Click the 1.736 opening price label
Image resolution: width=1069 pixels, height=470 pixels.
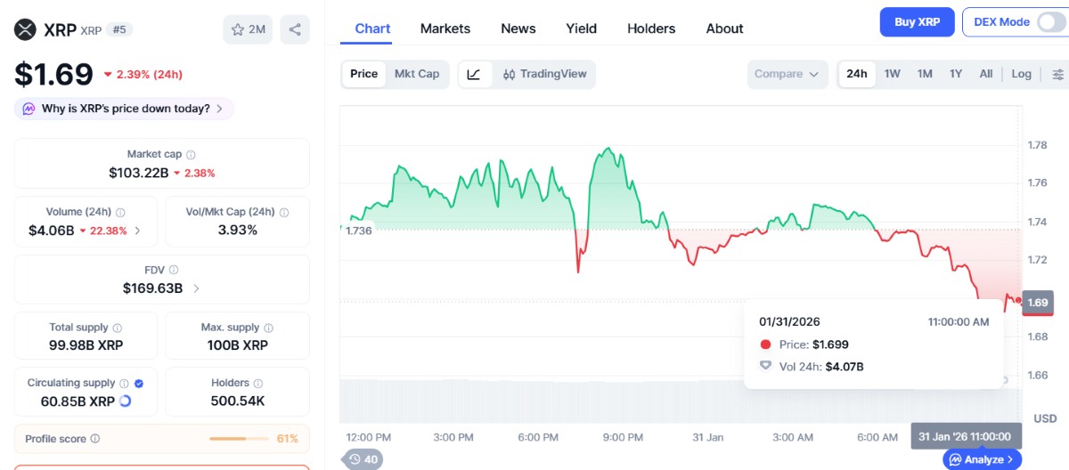pos(361,231)
